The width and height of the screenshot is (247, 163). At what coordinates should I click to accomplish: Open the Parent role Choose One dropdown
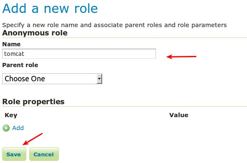tap(52, 79)
